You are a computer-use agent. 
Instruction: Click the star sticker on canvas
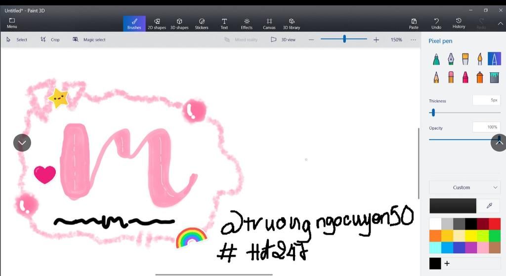(59, 98)
